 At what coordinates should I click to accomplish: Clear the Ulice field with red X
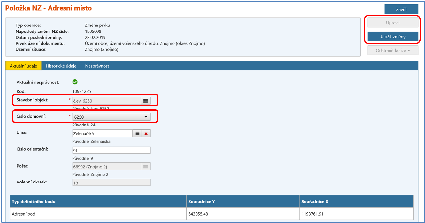[146, 133]
